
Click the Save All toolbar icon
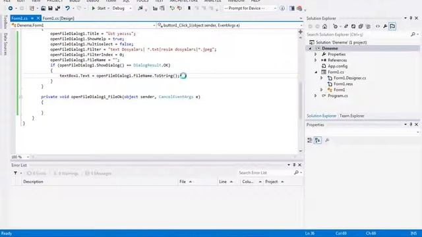(x=57, y=9)
